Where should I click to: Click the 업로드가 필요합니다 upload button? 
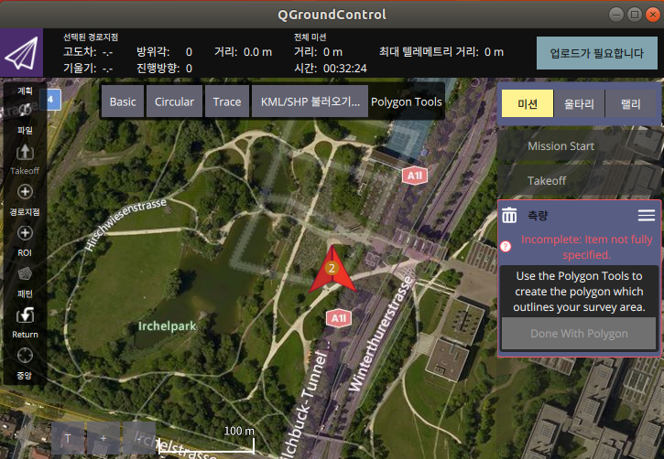[596, 53]
